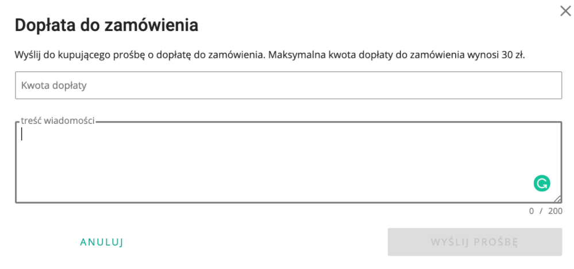Click the text cursor in the message area
Image resolution: width=574 pixels, height=269 pixels.
click(22, 134)
